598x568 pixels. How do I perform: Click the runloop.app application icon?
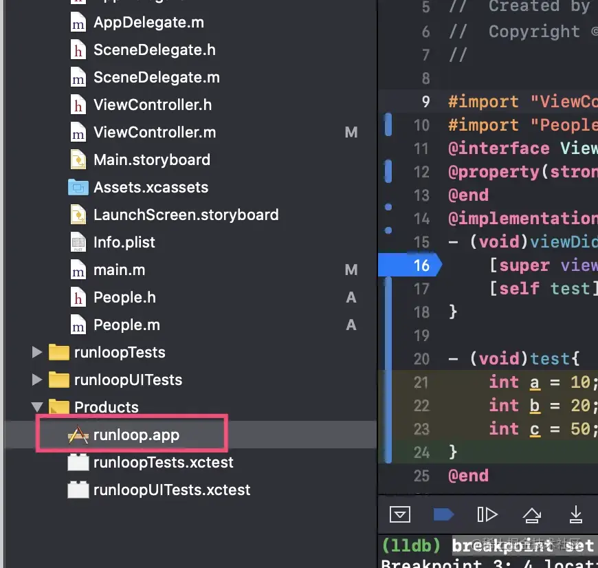tap(78, 435)
